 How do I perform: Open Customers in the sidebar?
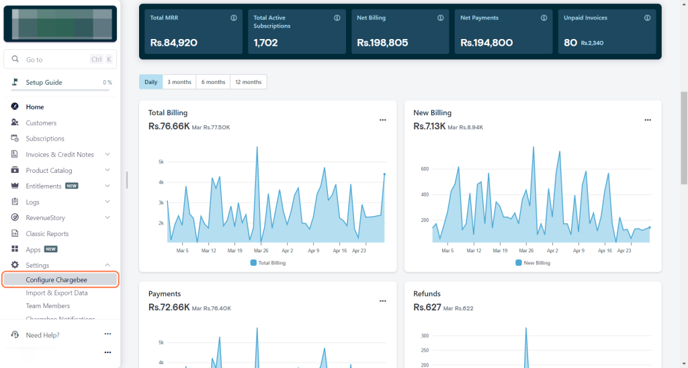coord(41,123)
